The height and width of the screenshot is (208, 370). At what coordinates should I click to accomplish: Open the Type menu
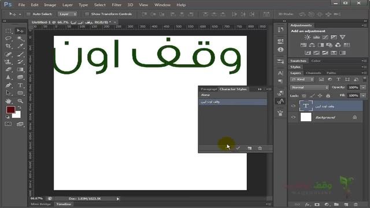83,5
